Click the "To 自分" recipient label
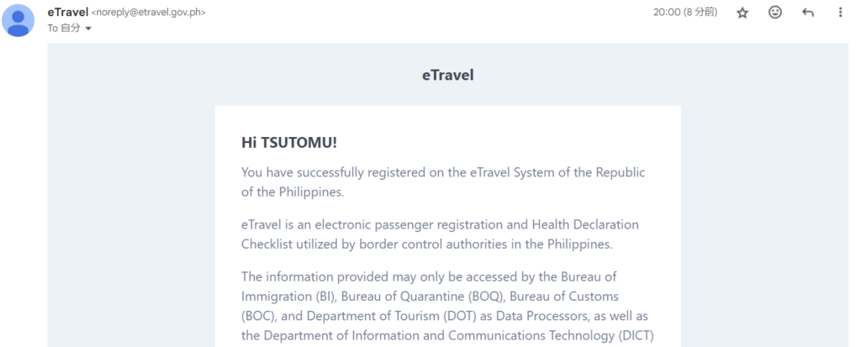861x347 pixels. [63, 28]
